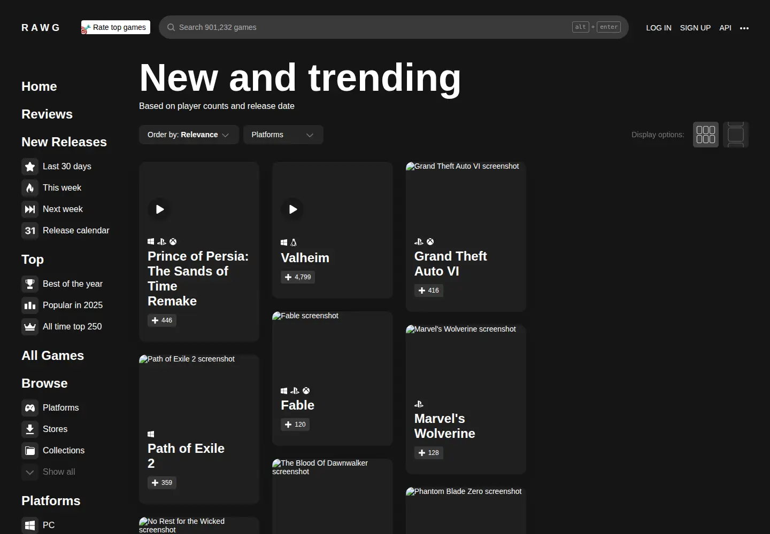Play the Valheim video preview
The width and height of the screenshot is (770, 534).
[292, 209]
